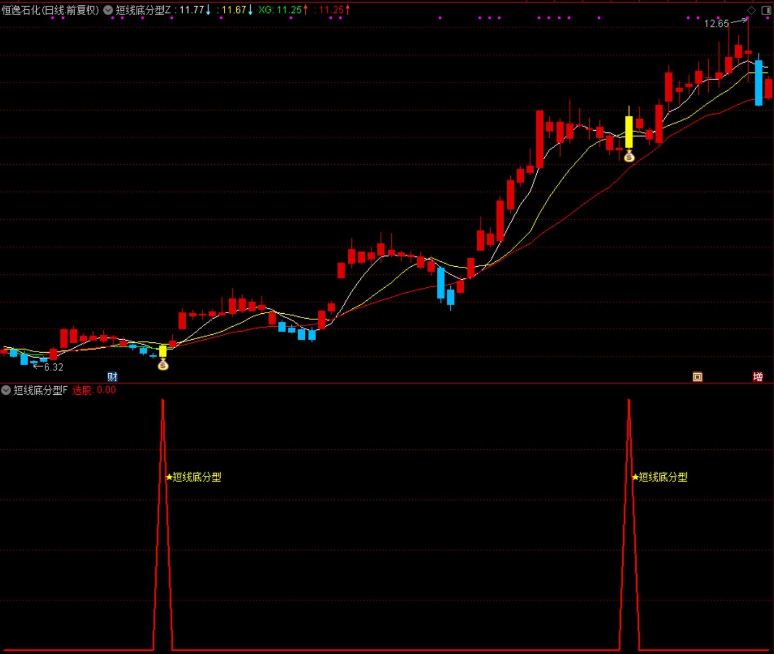Click the yellow 11.67 value

[234, 10]
